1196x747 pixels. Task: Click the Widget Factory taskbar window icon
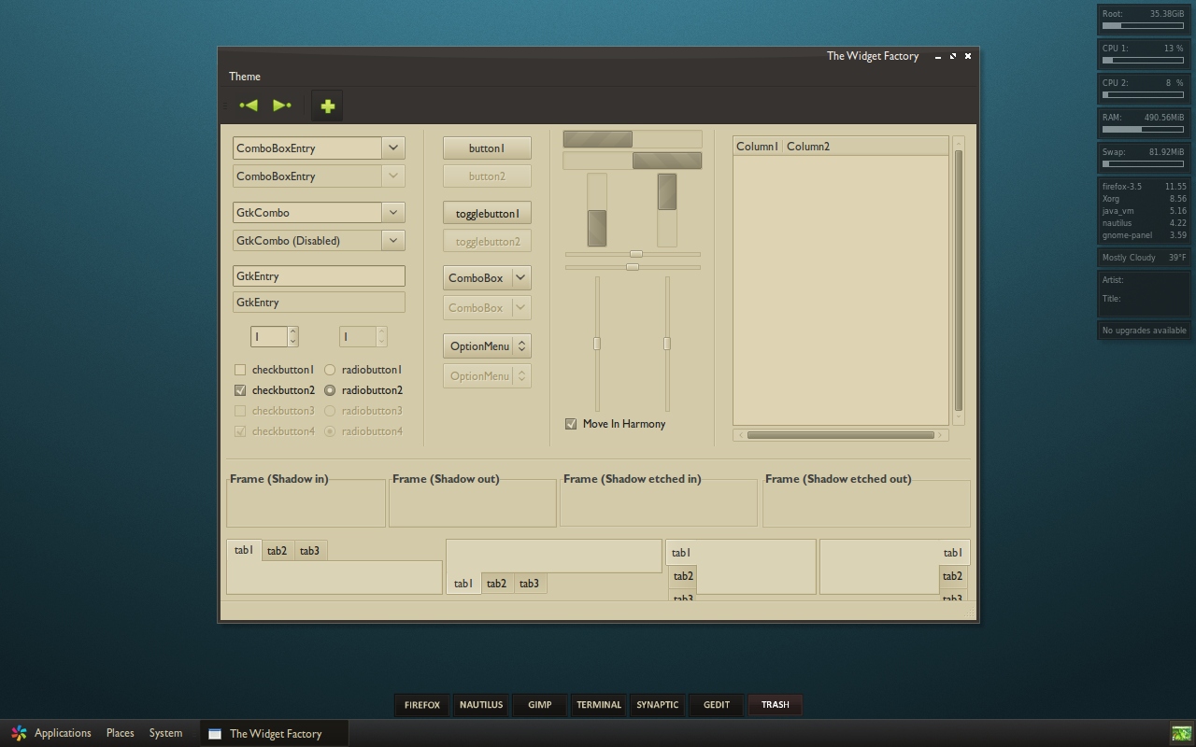tap(214, 734)
